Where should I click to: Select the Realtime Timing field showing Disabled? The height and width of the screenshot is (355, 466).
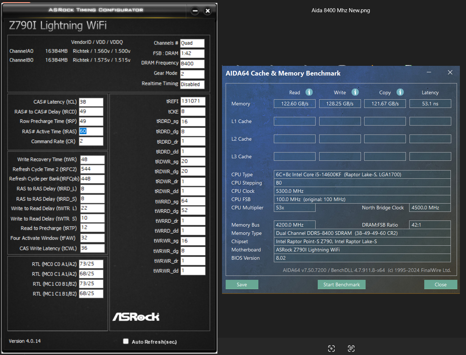192,84
